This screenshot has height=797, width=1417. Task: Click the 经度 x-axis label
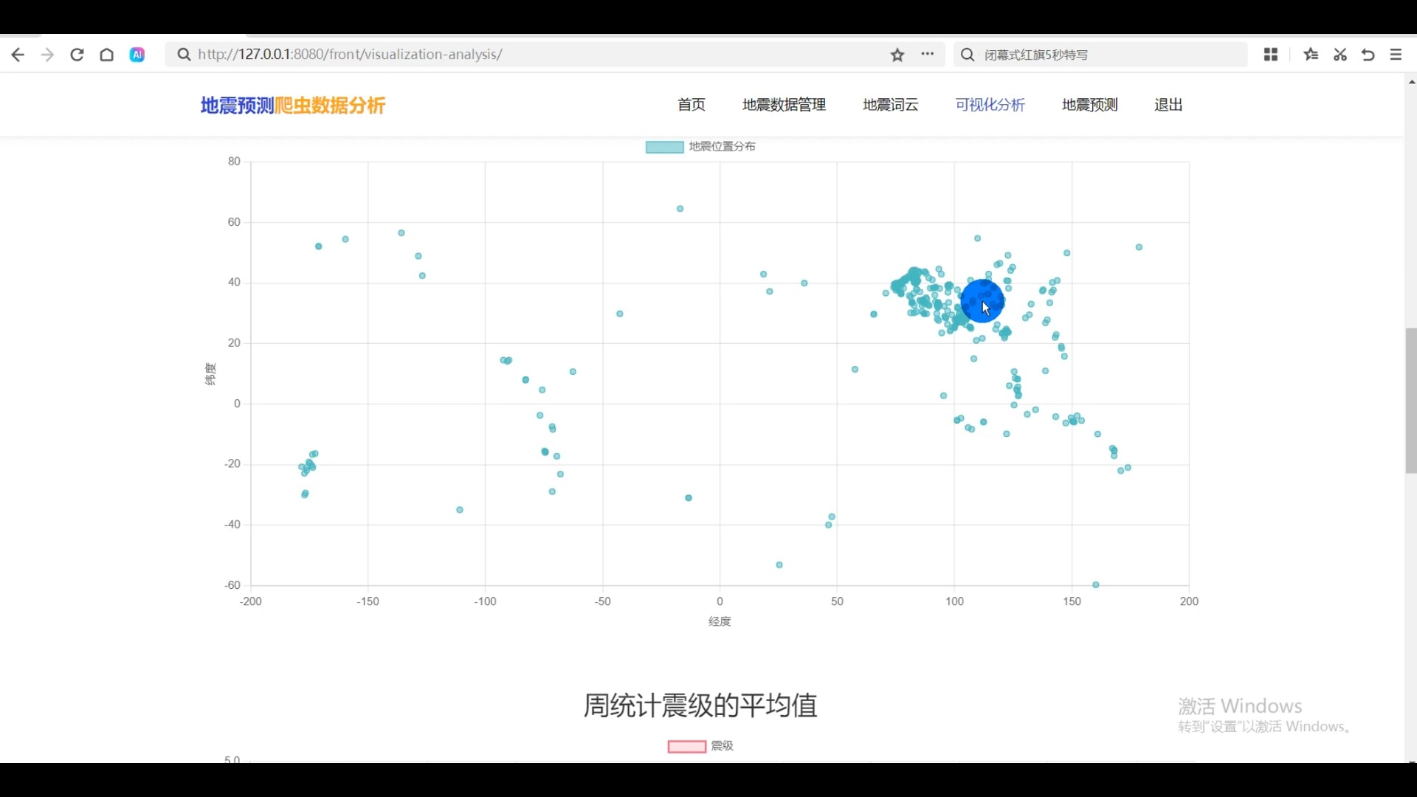pos(720,621)
